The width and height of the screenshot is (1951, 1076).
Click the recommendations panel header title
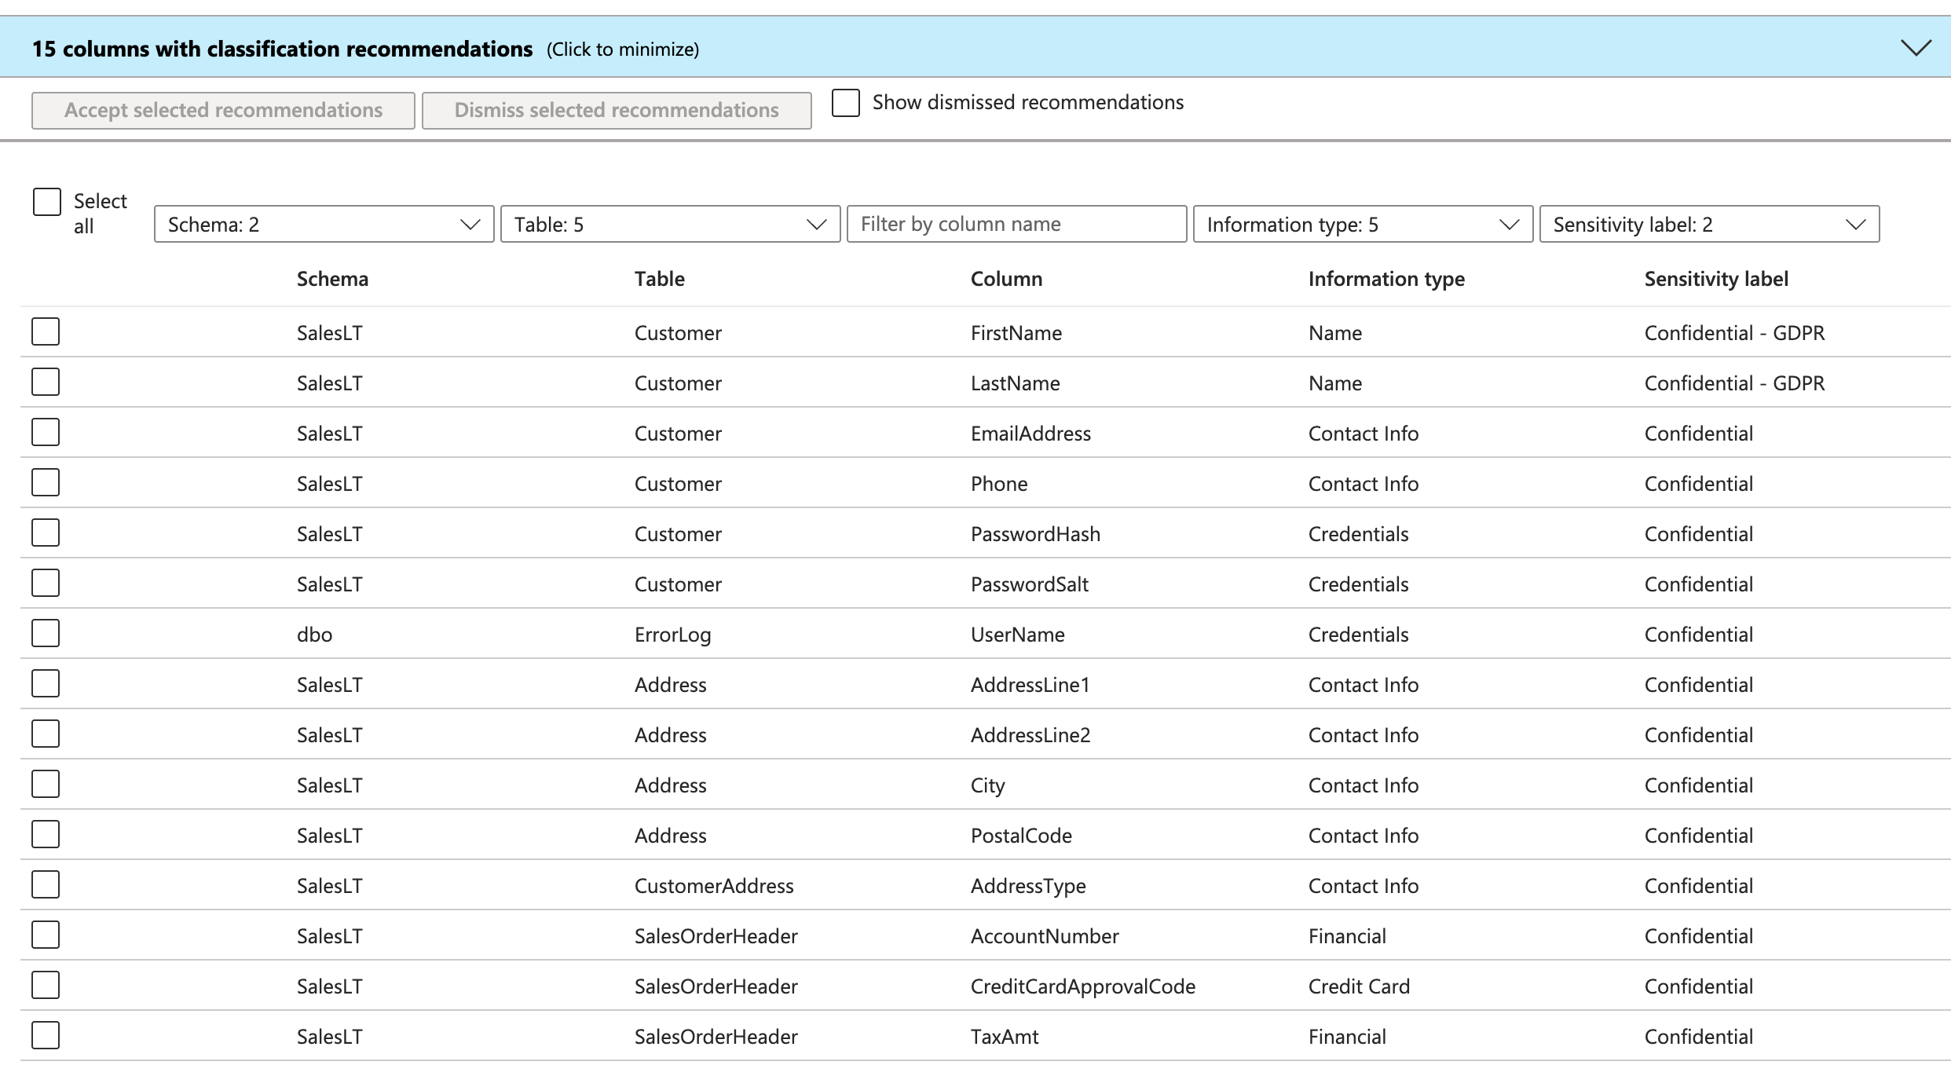pos(282,49)
